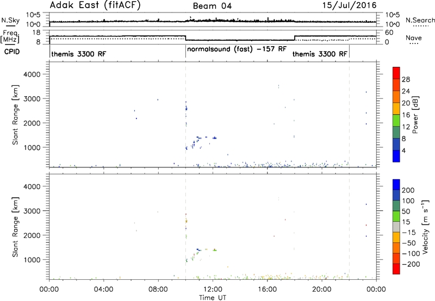Image resolution: width=435 pixels, height=301 pixels.
Task: Click the frequency trace step-down at 10:00
Action: (185, 38)
